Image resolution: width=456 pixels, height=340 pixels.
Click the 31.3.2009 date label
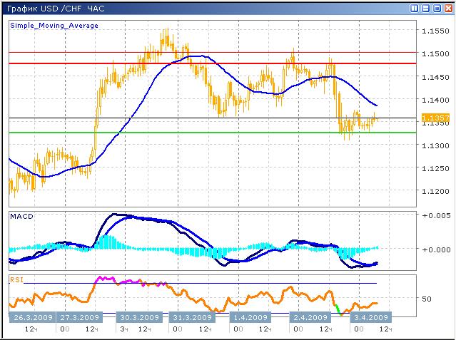point(191,317)
